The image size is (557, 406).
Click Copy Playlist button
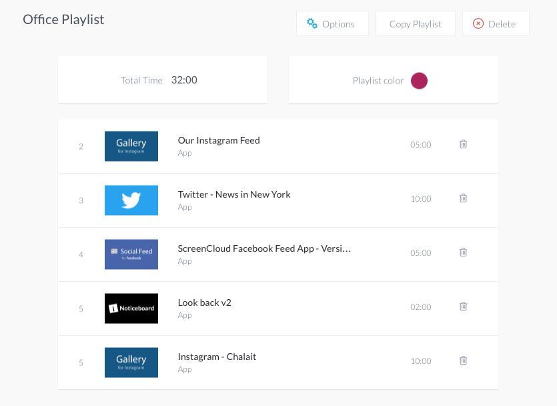(416, 23)
